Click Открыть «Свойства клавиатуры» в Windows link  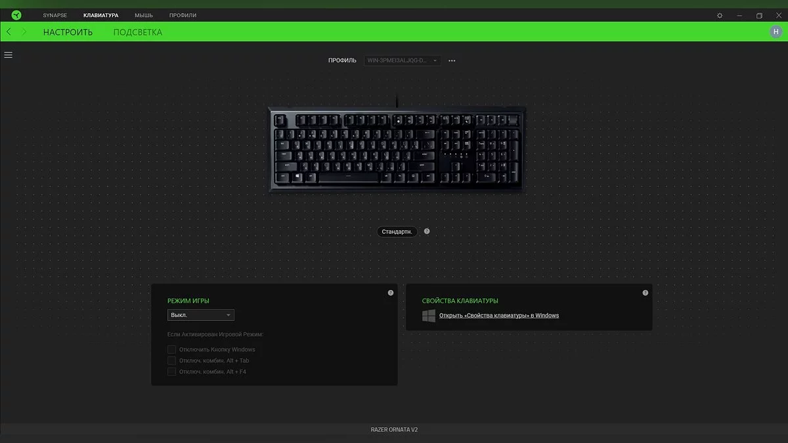(499, 316)
